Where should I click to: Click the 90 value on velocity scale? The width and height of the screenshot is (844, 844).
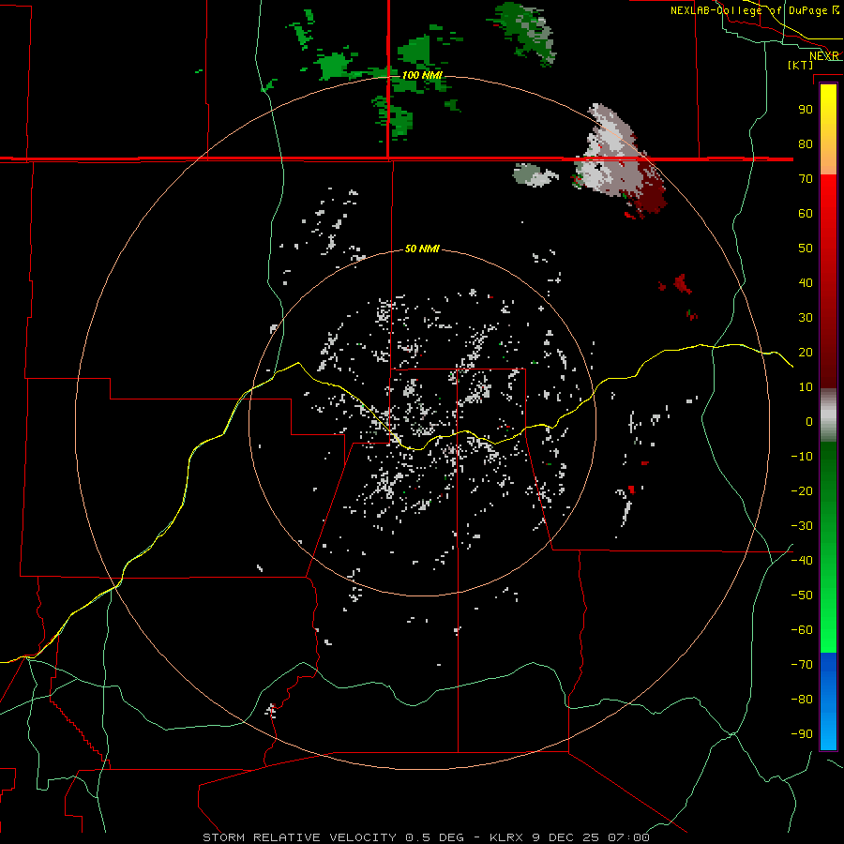pos(806,110)
